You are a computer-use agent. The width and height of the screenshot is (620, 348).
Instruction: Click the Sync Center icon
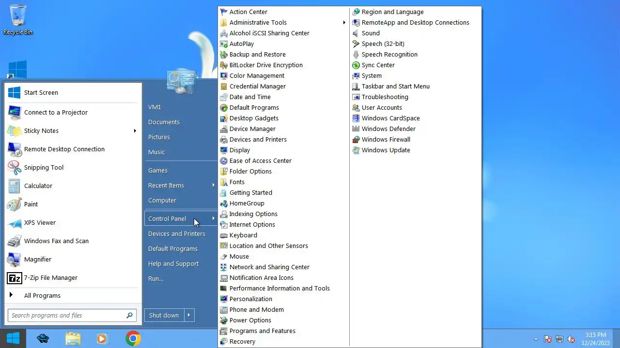pyautogui.click(x=356, y=65)
